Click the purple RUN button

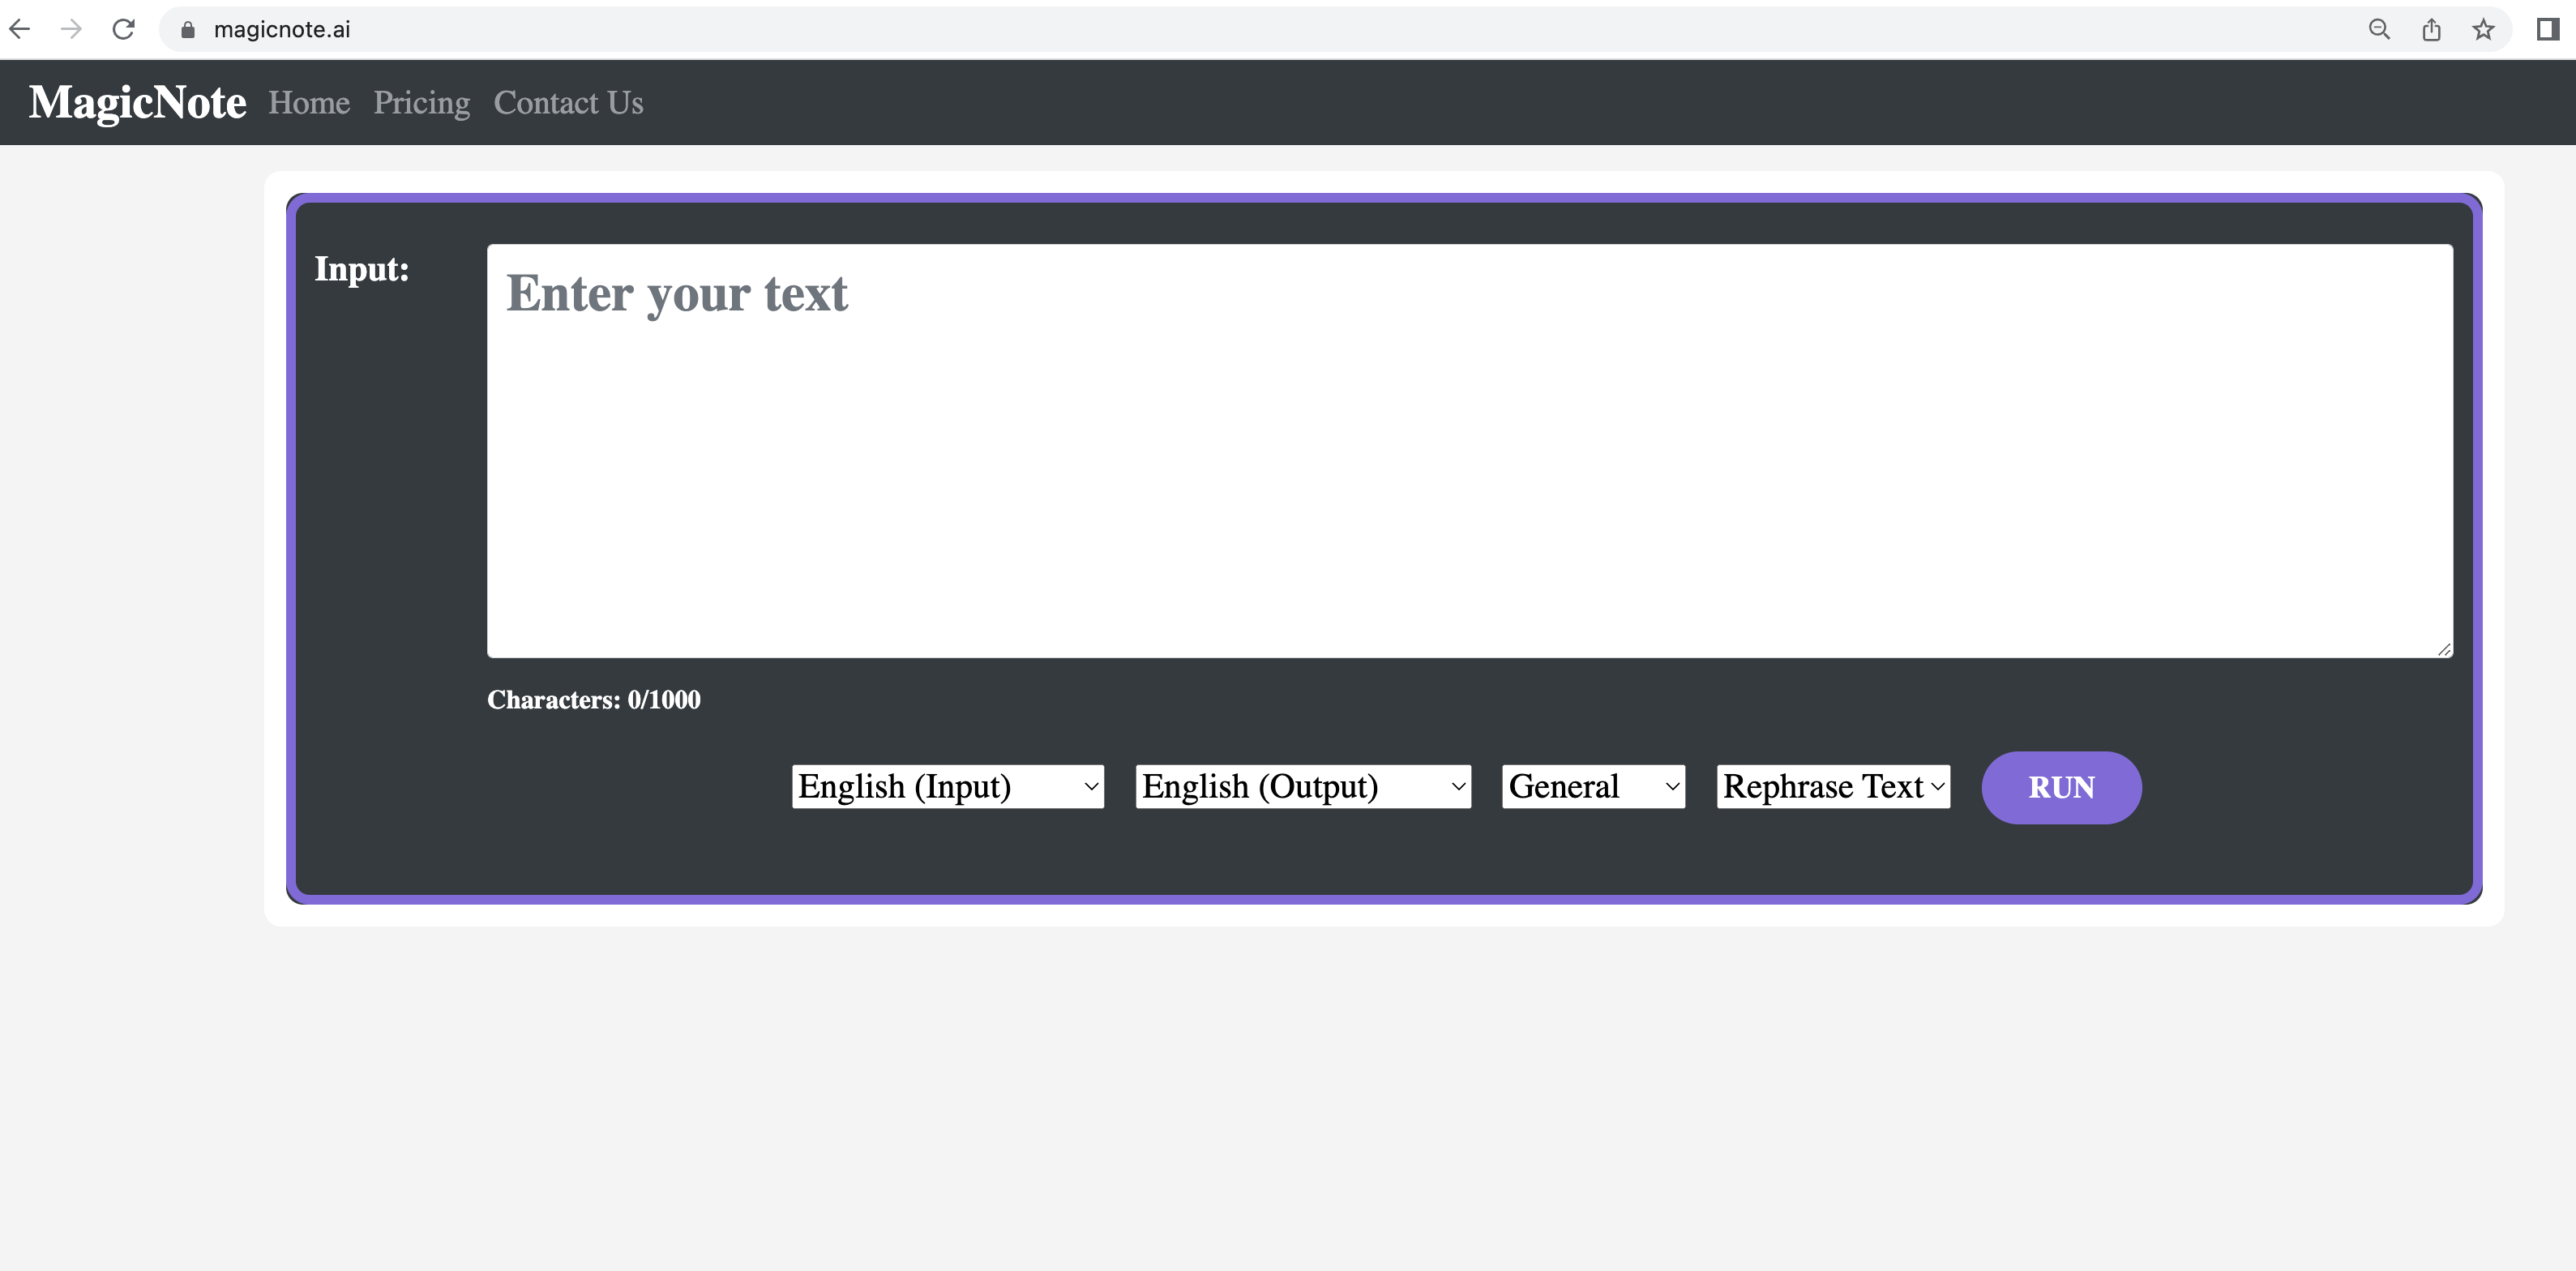2061,787
